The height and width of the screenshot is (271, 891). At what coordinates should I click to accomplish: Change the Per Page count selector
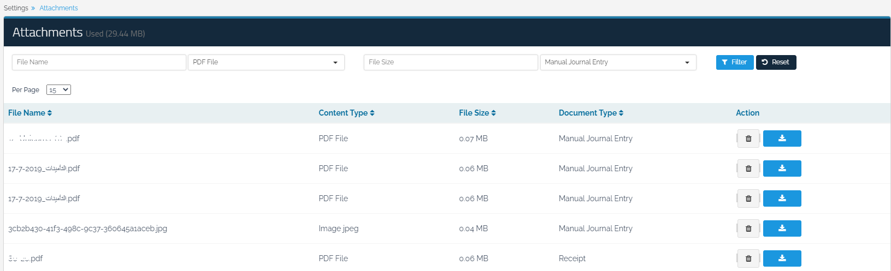[58, 90]
